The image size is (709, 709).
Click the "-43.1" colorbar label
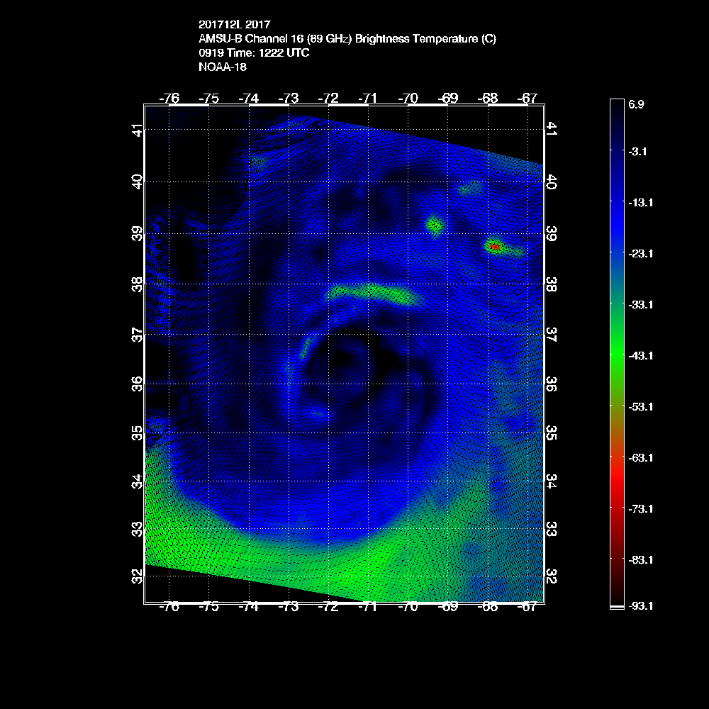641,356
